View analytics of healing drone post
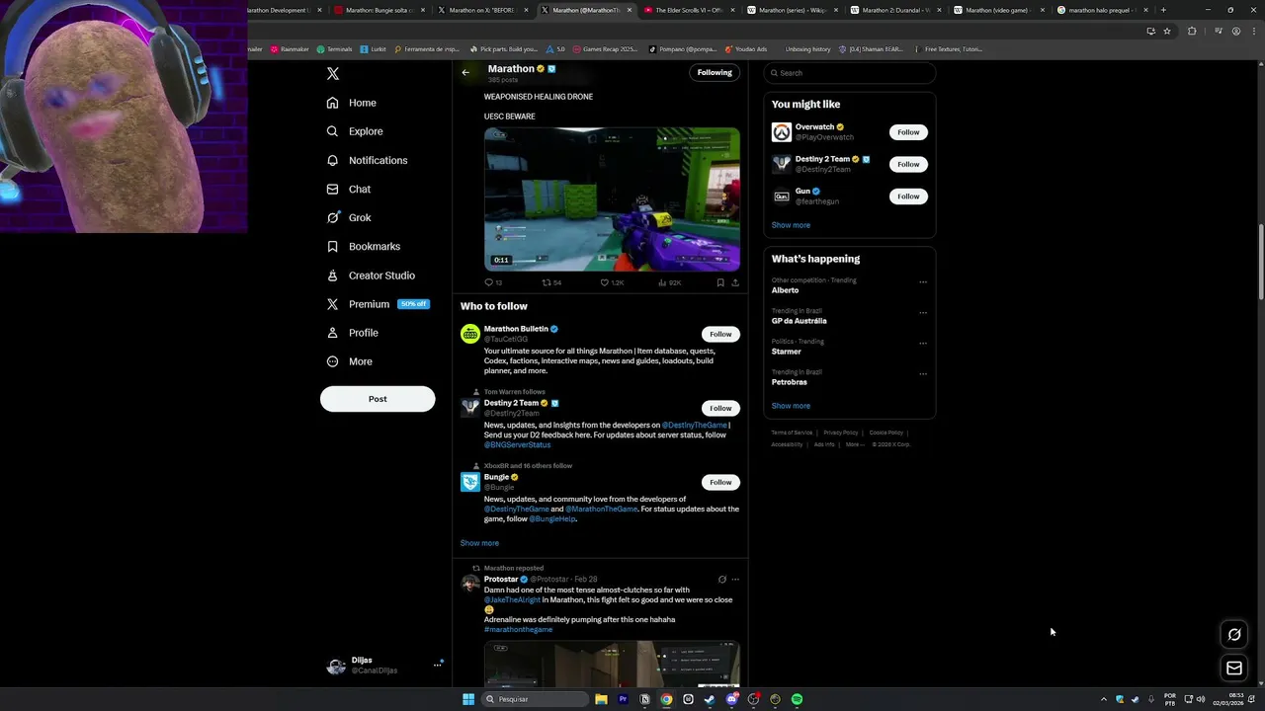Screen dimensions: 1265x711 [x=670, y=282]
